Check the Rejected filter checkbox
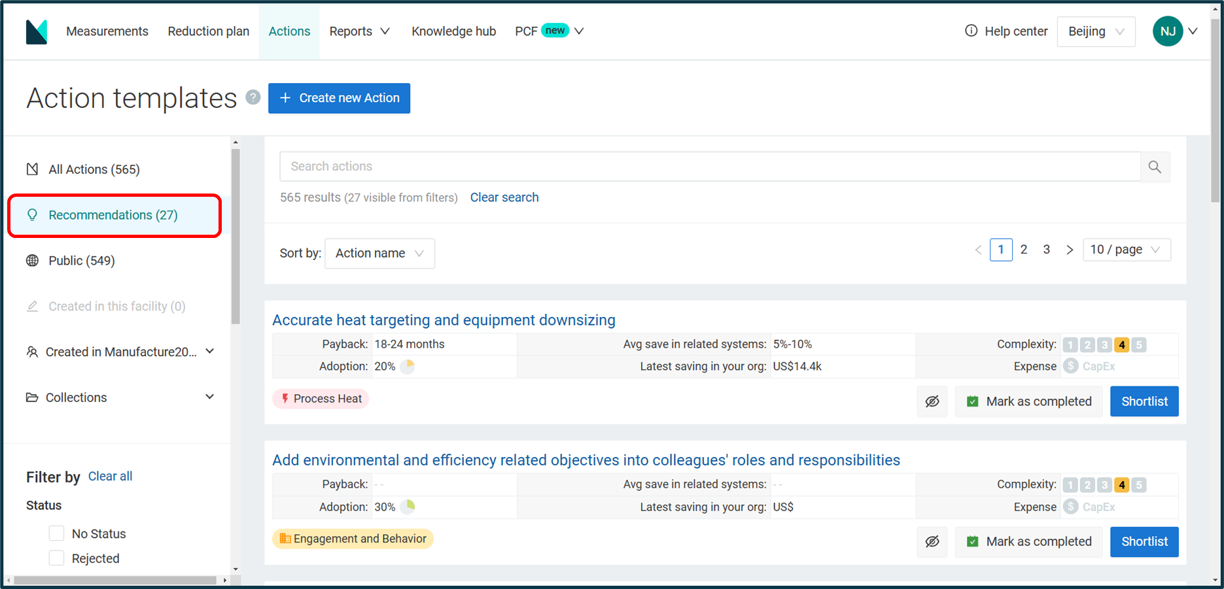The height and width of the screenshot is (589, 1224). point(57,558)
